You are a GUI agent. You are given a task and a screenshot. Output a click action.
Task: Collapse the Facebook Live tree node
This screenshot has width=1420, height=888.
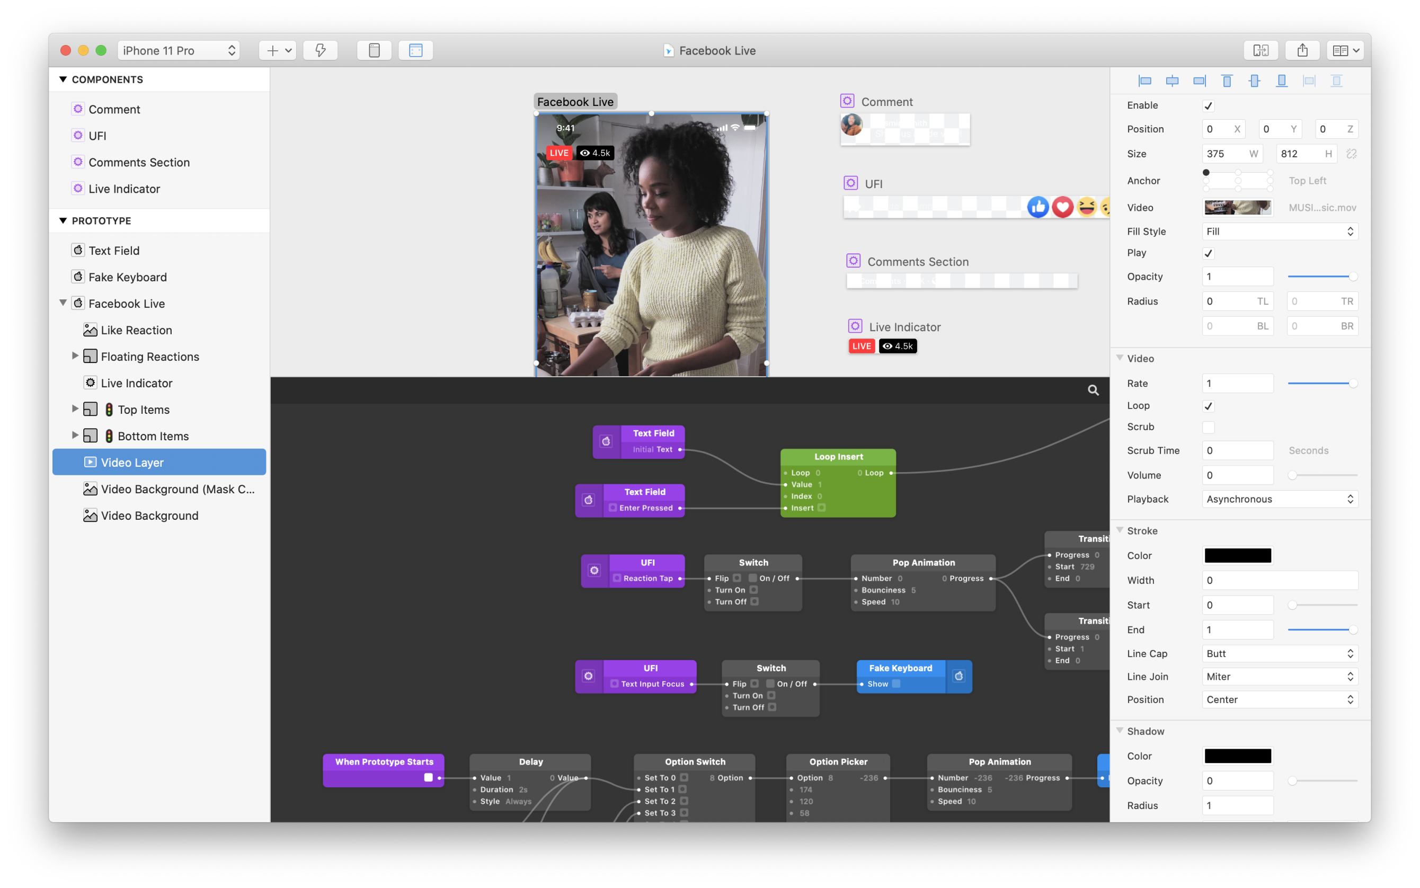[63, 303]
